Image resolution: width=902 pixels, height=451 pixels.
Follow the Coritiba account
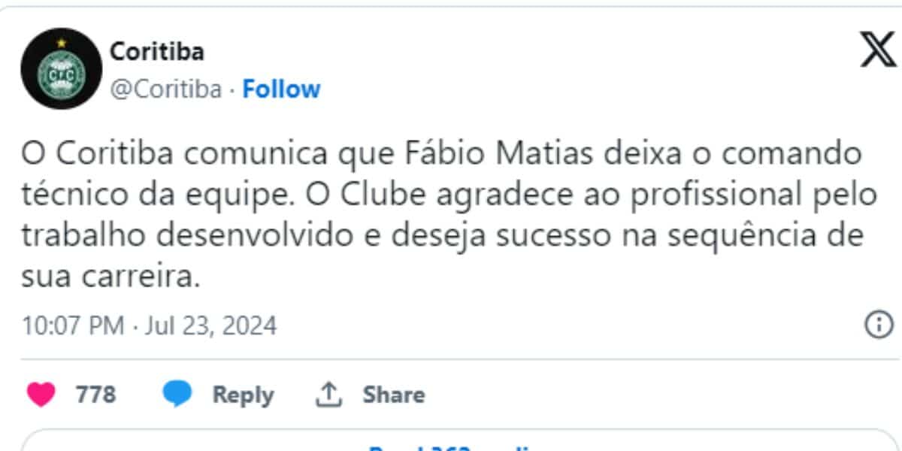[281, 89]
